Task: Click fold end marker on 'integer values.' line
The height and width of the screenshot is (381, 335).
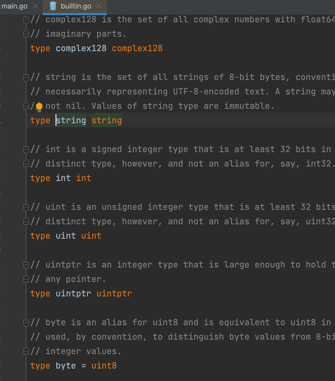Action: pyautogui.click(x=26, y=351)
